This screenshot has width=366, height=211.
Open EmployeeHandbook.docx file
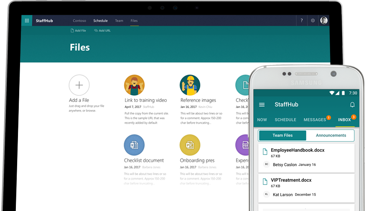[x=297, y=150]
